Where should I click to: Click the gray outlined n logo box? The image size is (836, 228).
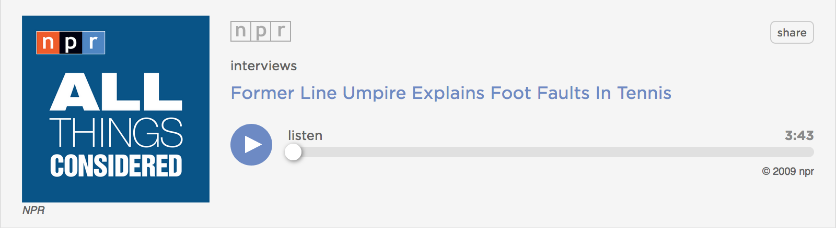(x=240, y=31)
